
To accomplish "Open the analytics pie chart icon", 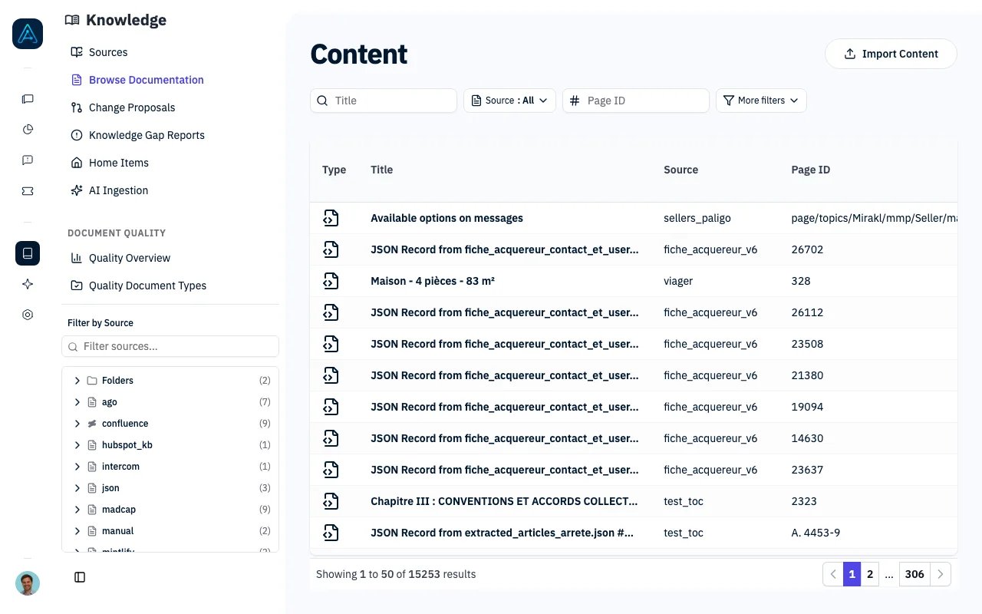I will coord(28,130).
